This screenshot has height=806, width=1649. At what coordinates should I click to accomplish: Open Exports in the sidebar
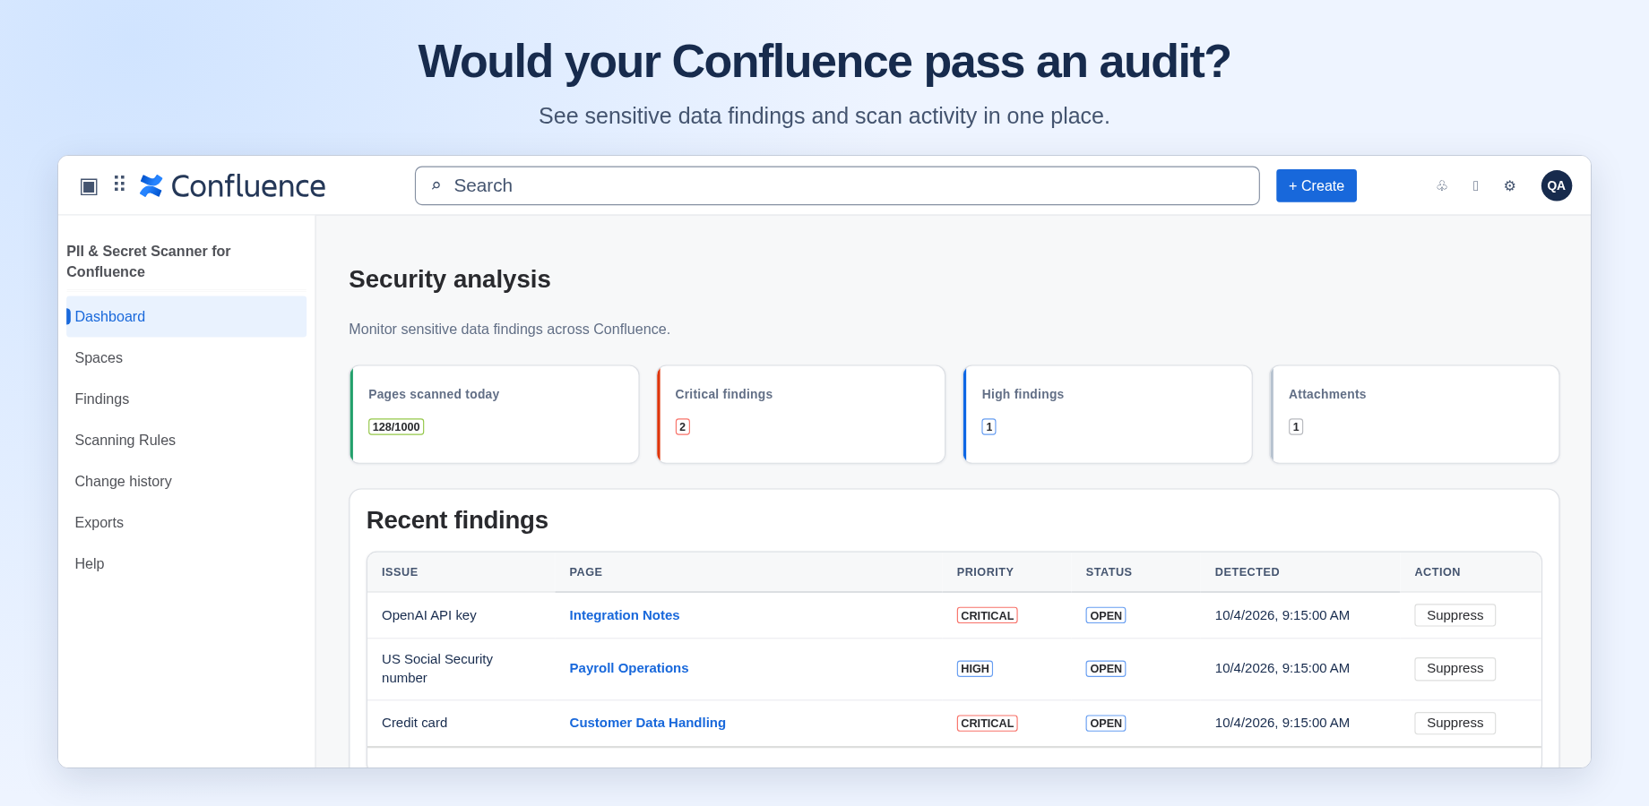click(x=186, y=522)
